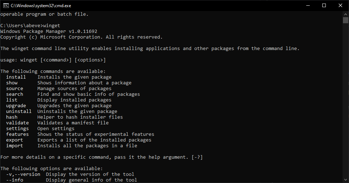This screenshot has height=183, width=349.
Task: Maximize the cmd.exe window
Action: point(324,5)
